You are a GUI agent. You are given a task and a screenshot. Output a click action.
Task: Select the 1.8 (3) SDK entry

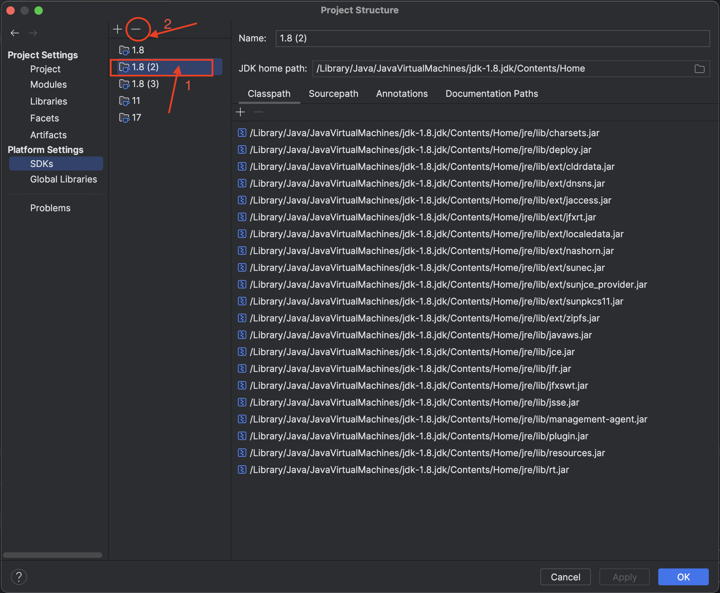pos(145,84)
